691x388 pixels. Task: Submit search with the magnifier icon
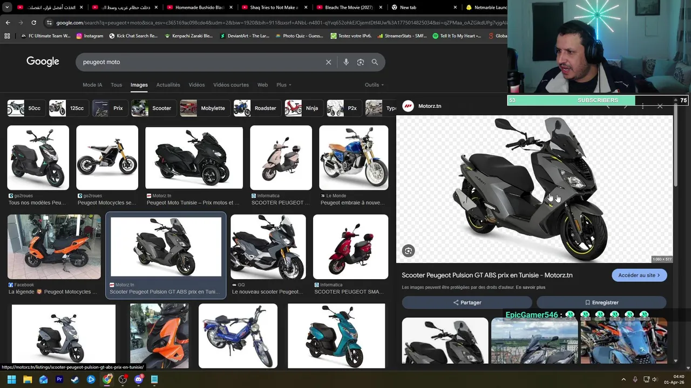point(375,62)
